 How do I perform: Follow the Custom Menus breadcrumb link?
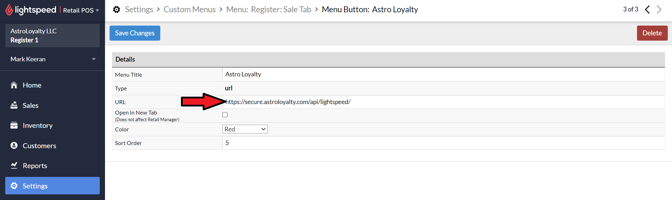190,9
